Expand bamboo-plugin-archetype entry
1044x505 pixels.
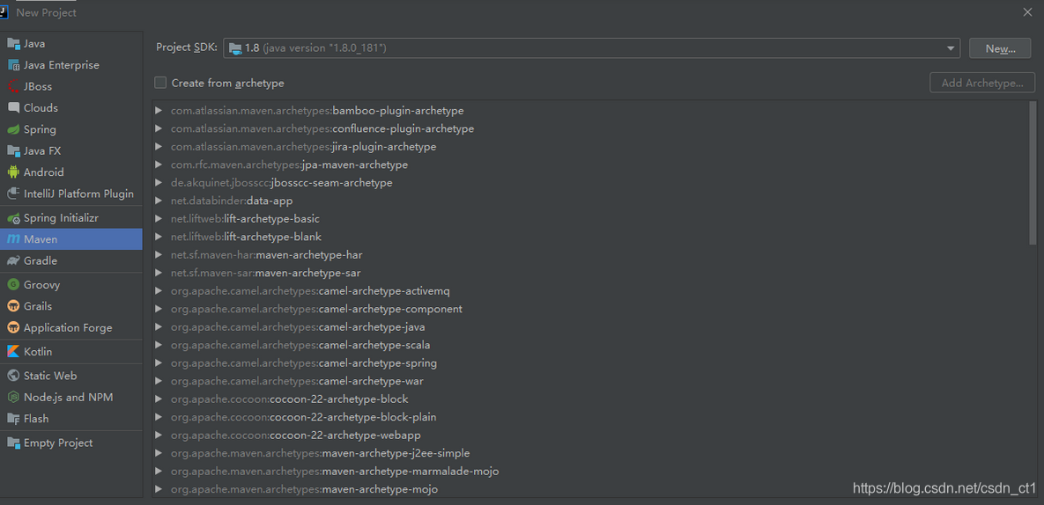coord(159,110)
